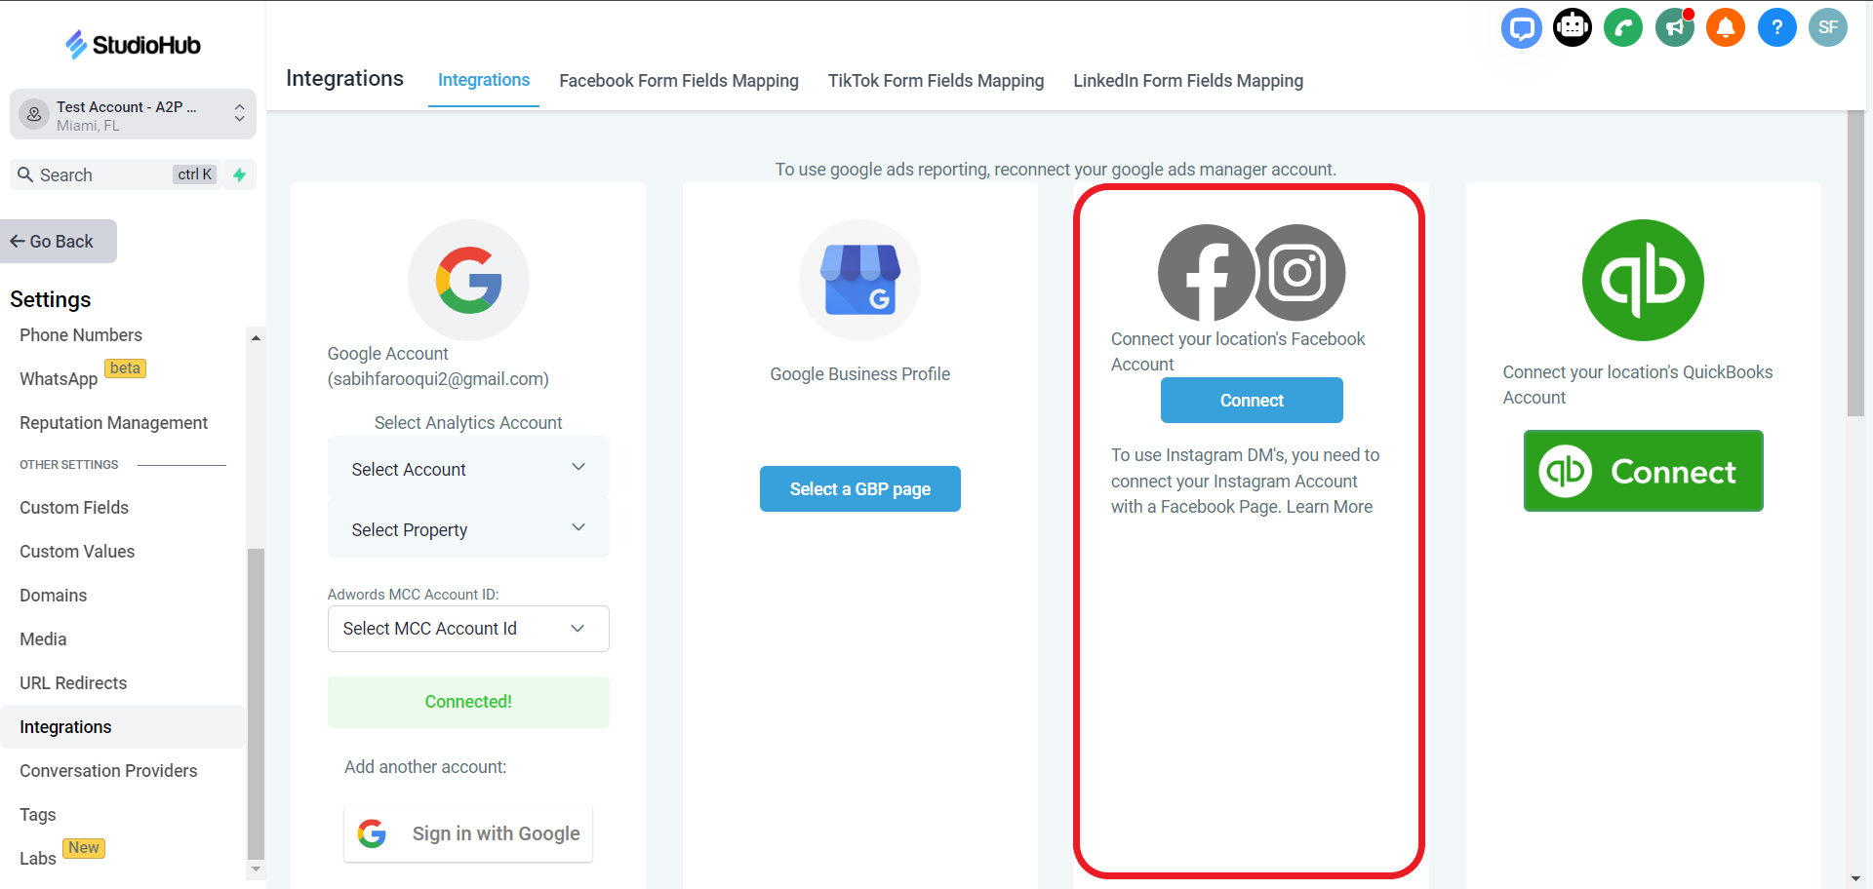Click the Select Analytics Account label
This screenshot has width=1873, height=889.
point(468,423)
